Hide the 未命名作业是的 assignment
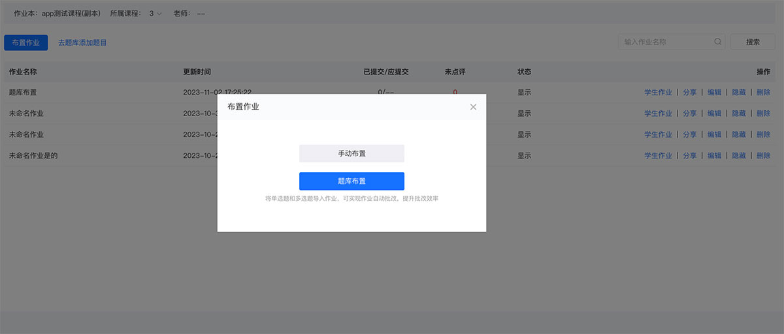 738,156
